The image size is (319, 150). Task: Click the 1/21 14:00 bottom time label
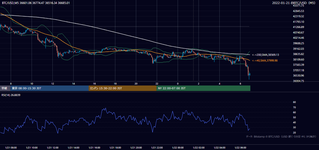[x=73, y=148]
